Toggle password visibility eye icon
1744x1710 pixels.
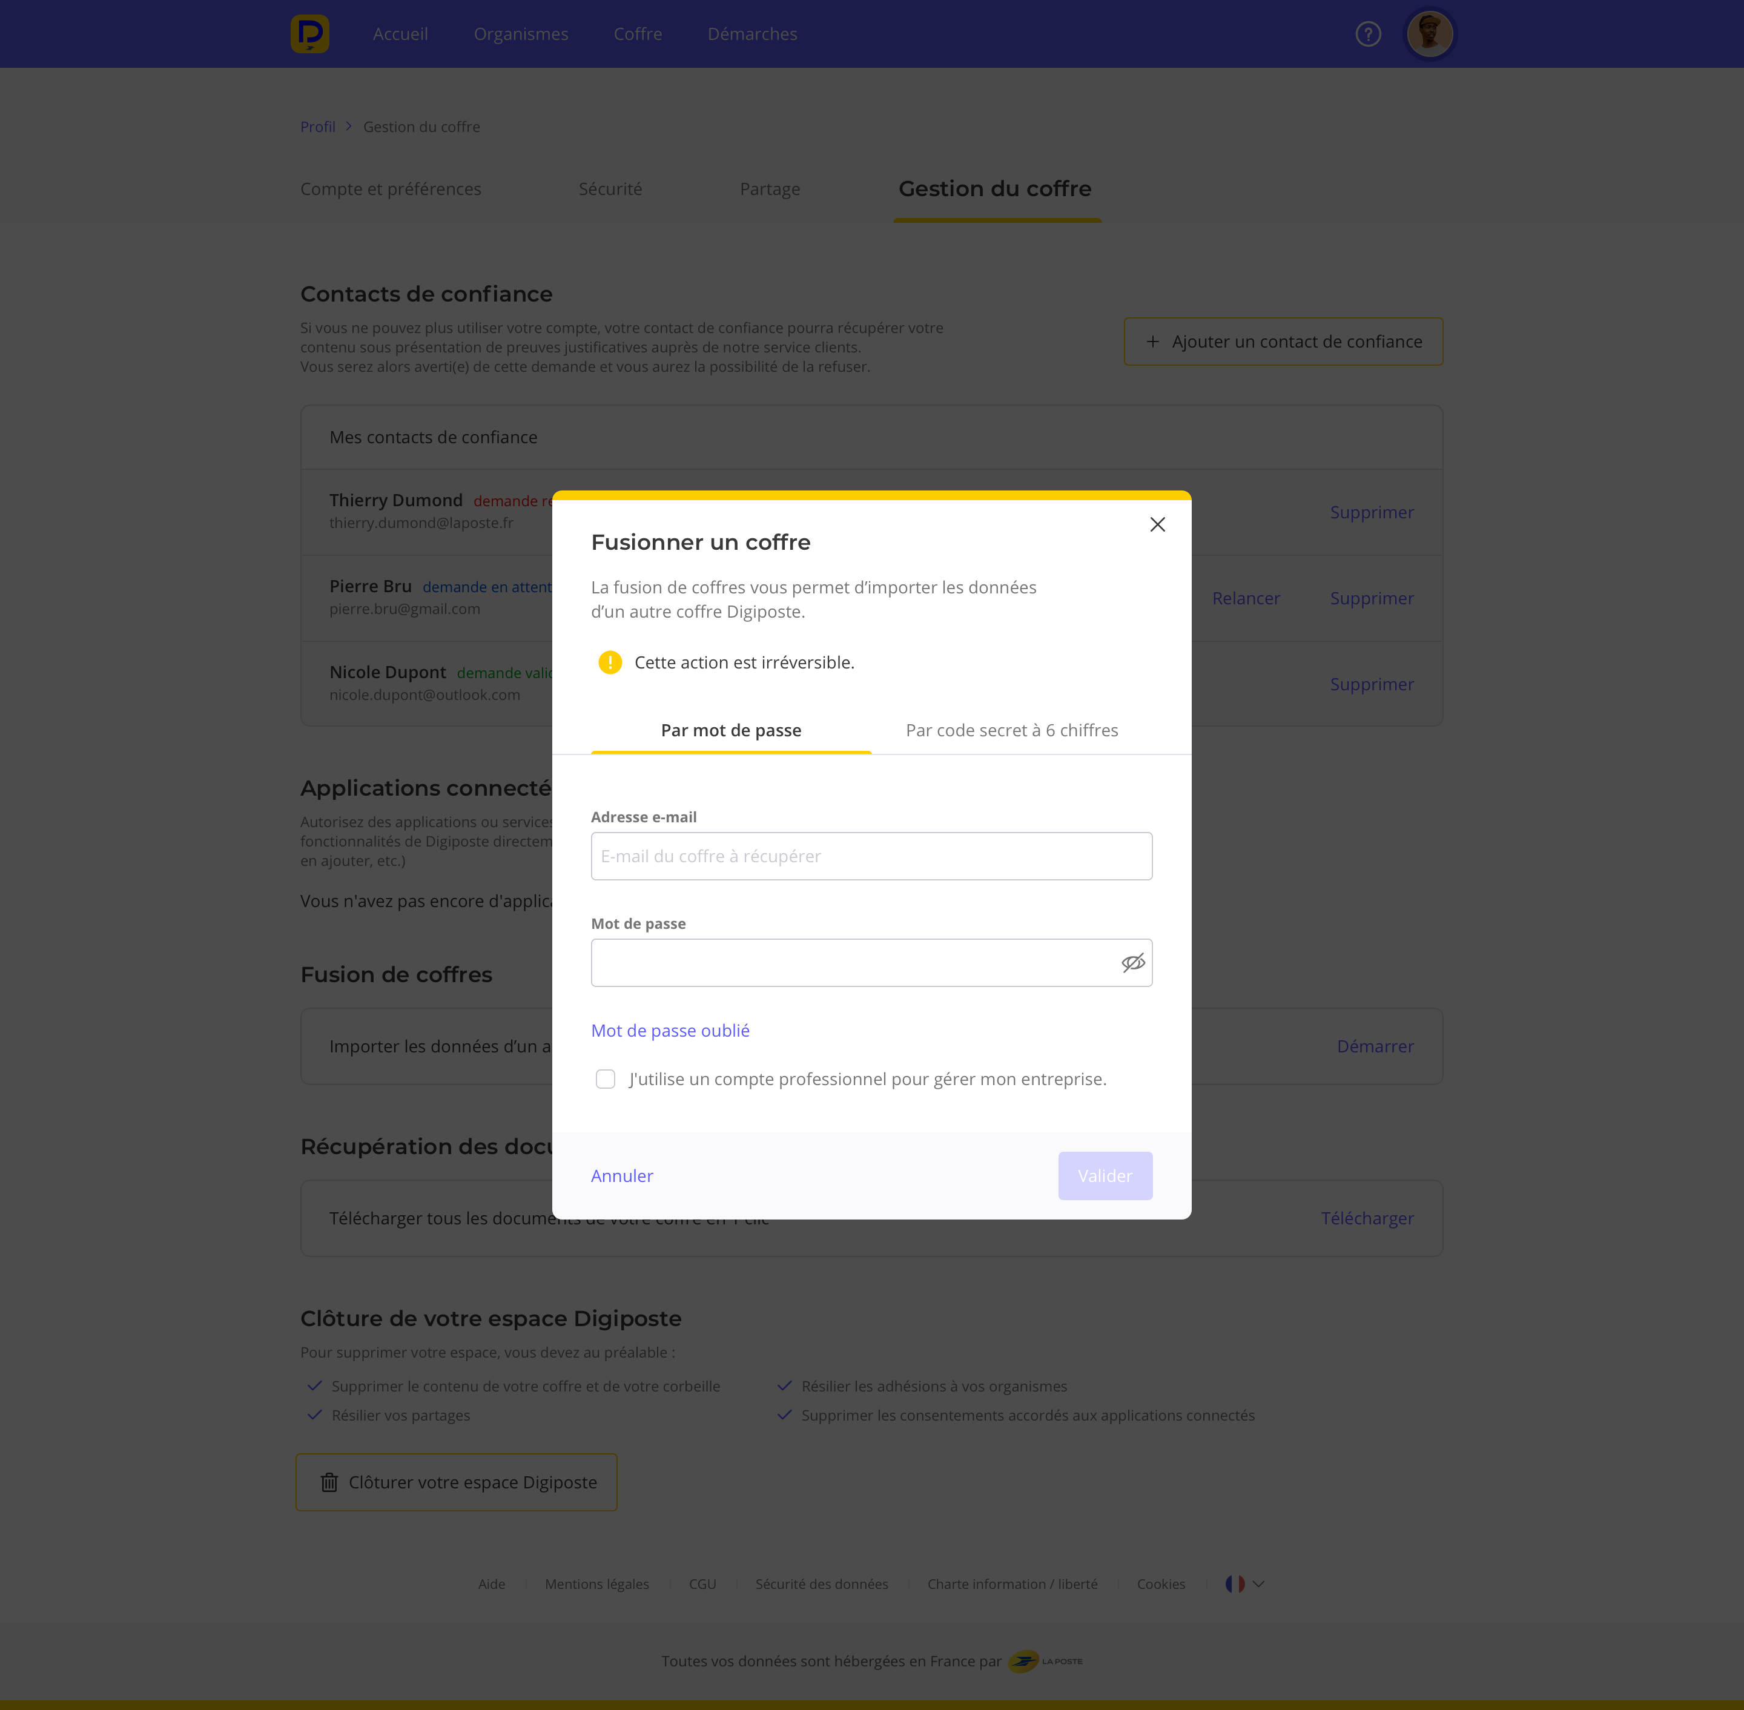[x=1134, y=963]
